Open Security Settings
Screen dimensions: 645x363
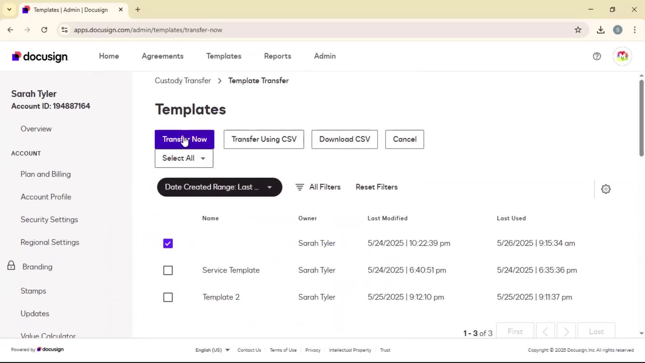[x=49, y=219]
